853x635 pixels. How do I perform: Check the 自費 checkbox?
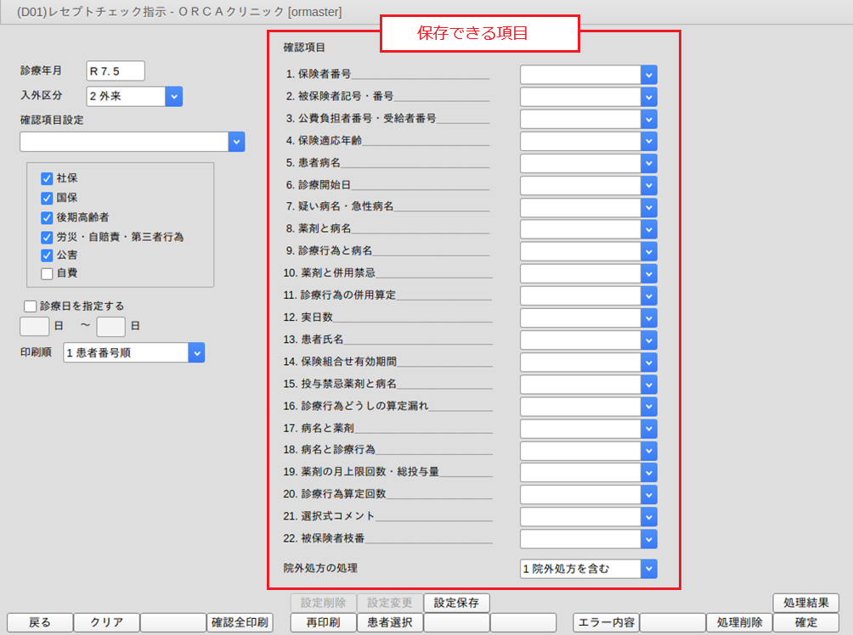point(48,273)
